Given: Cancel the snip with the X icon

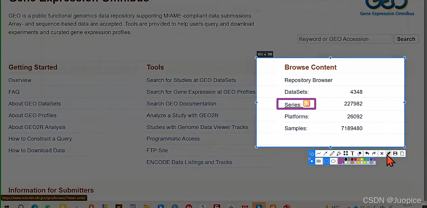Looking at the screenshot, I should click(x=382, y=154).
